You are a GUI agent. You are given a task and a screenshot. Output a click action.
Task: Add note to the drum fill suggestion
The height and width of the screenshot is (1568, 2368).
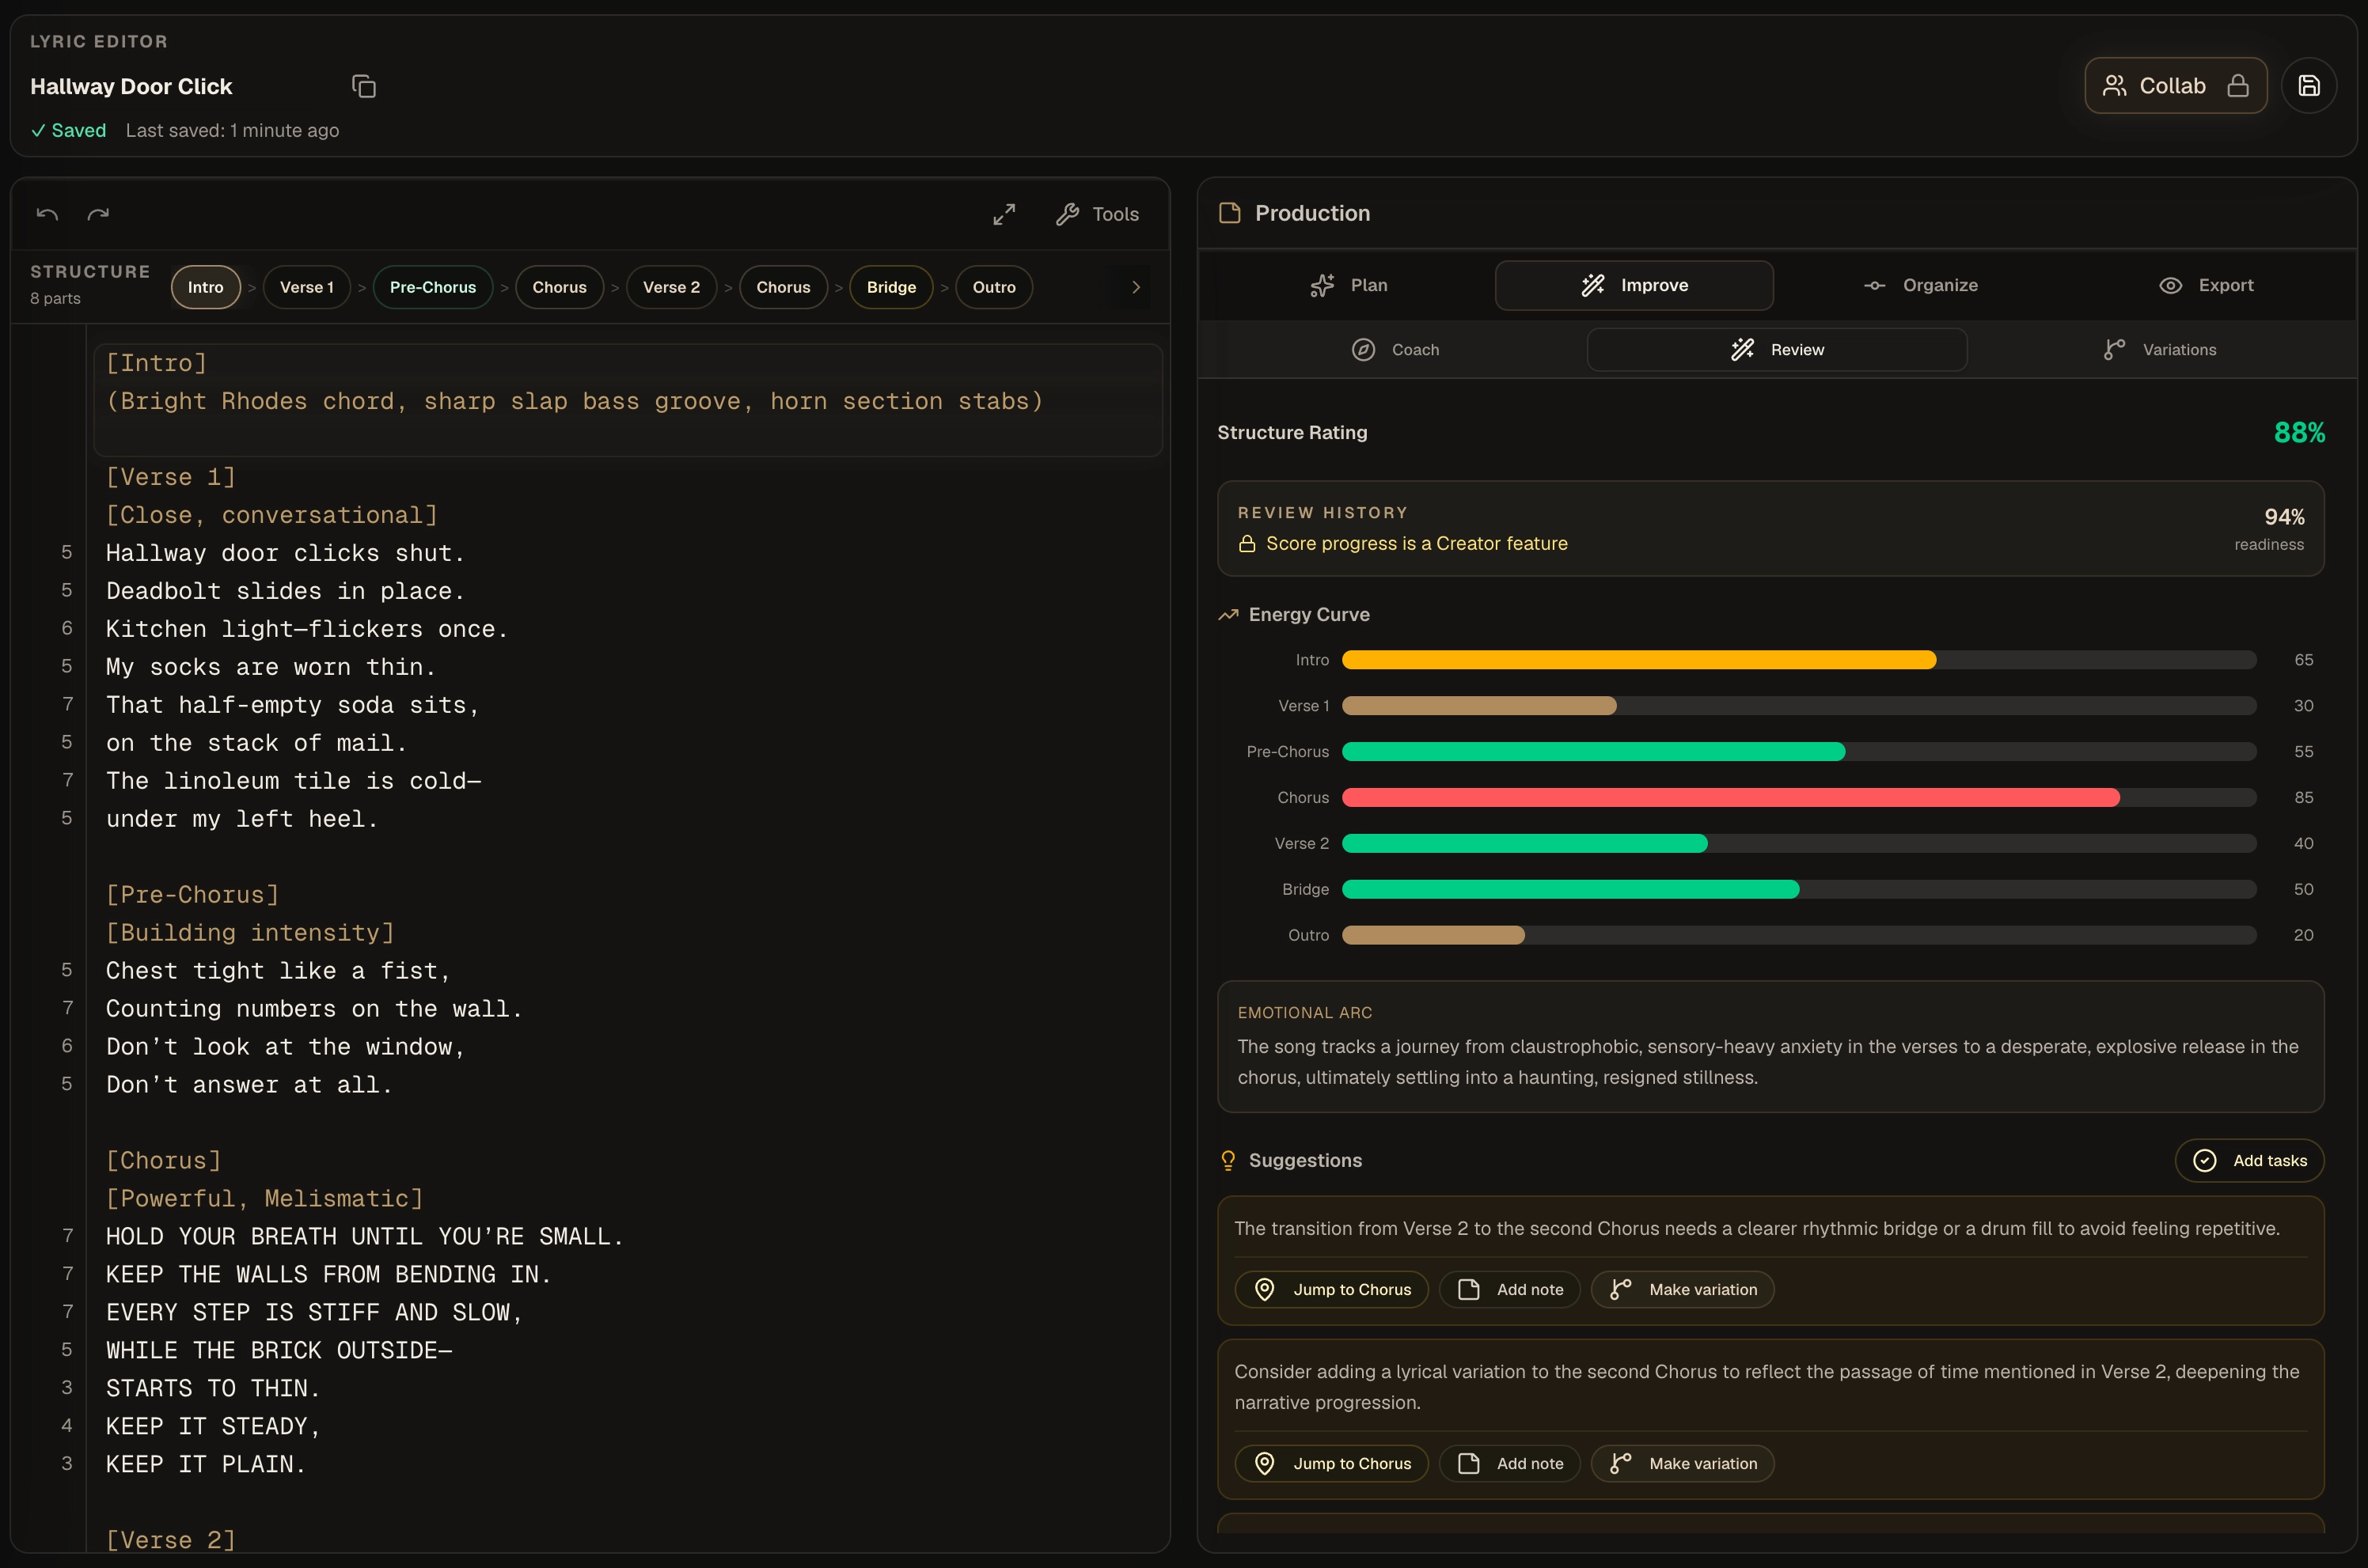coord(1509,1290)
